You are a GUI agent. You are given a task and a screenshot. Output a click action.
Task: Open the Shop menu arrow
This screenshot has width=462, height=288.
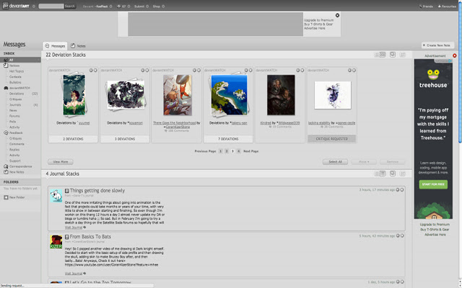click(163, 6)
